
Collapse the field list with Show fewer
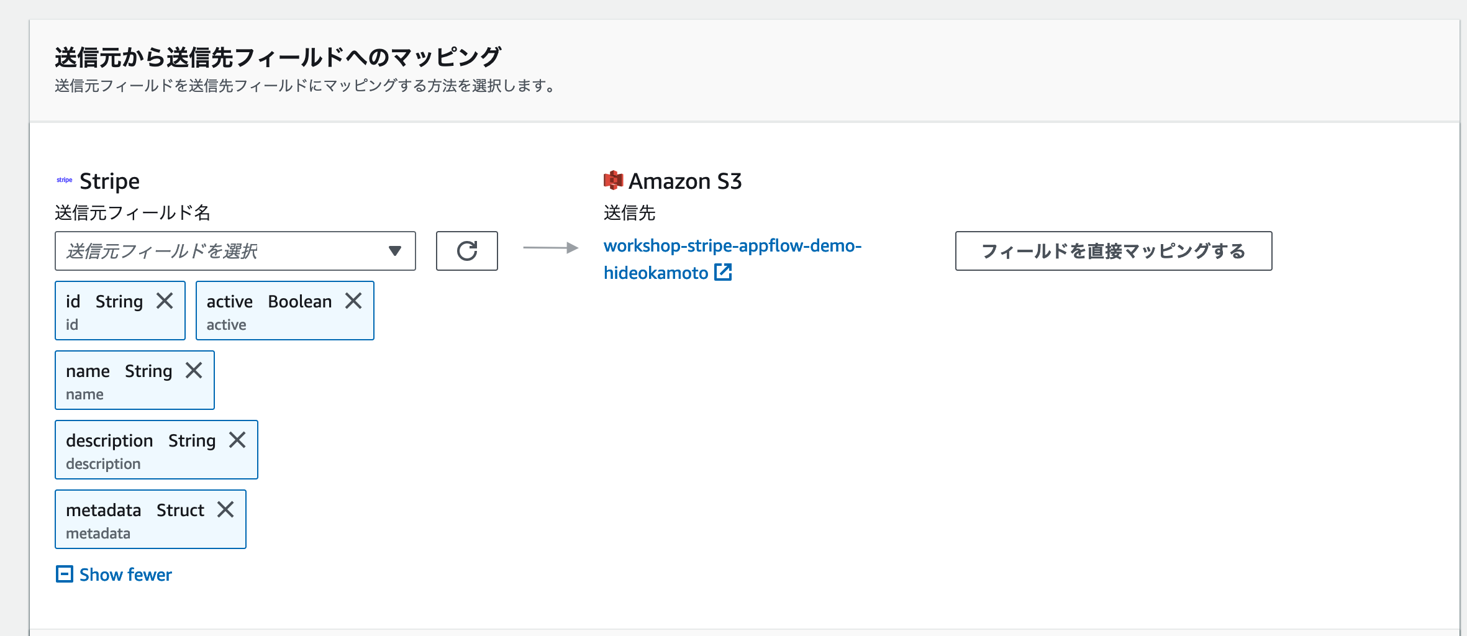(x=124, y=575)
